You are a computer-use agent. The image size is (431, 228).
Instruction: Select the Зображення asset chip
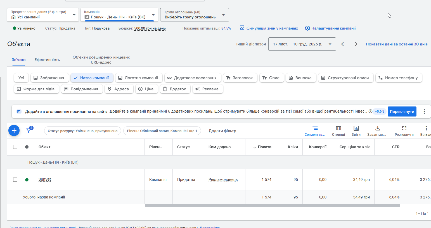pyautogui.click(x=50, y=78)
